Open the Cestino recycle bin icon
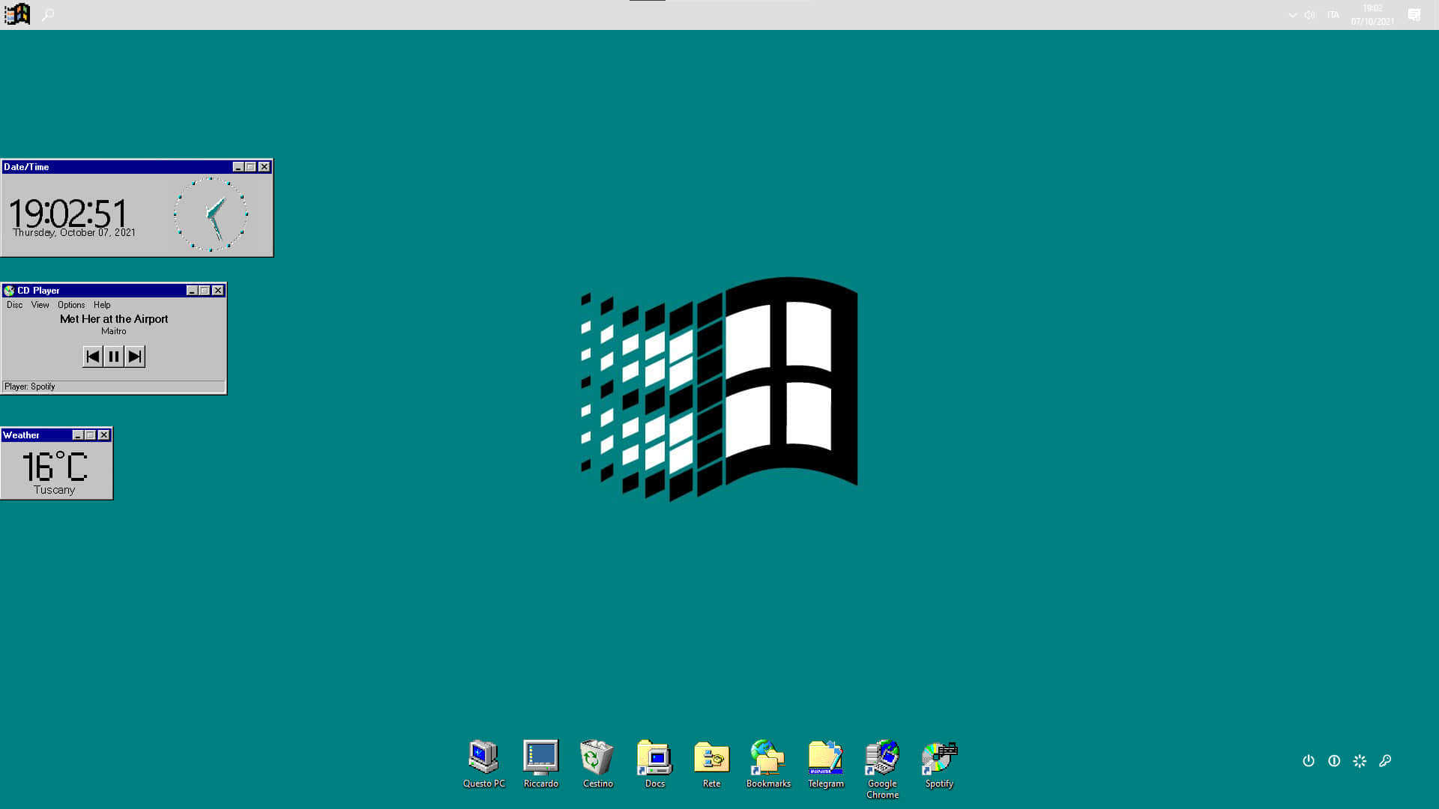The image size is (1439, 809). click(x=597, y=764)
